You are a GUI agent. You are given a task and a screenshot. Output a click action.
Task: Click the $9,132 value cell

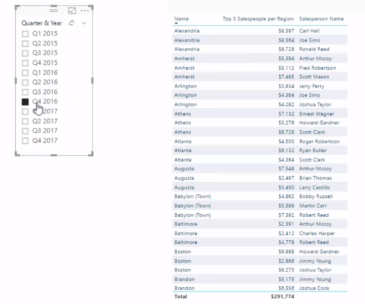tap(286, 150)
